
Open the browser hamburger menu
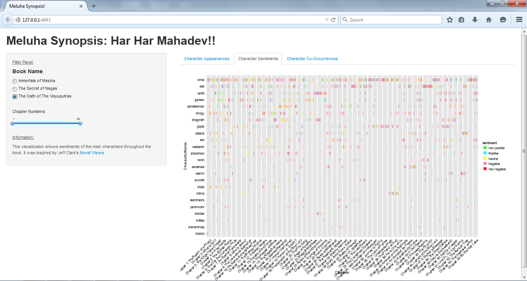[x=519, y=19]
